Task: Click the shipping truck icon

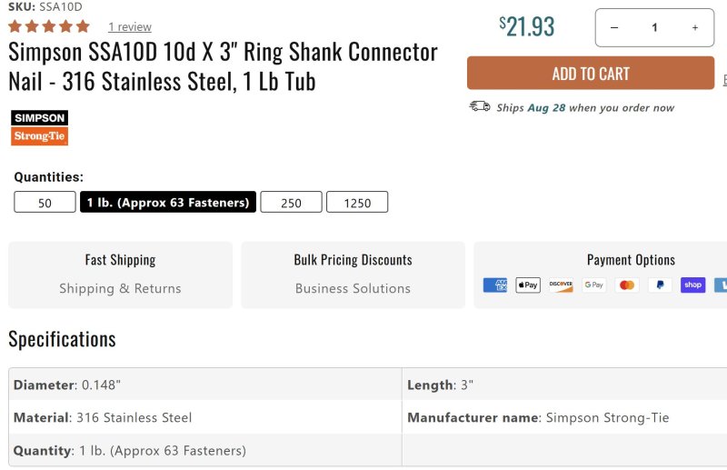Action: click(x=480, y=106)
